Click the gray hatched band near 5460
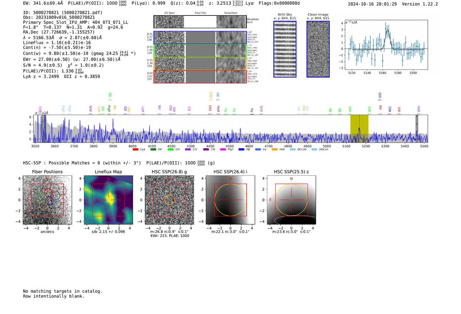Screen dimensions: 461x314 coord(417,128)
